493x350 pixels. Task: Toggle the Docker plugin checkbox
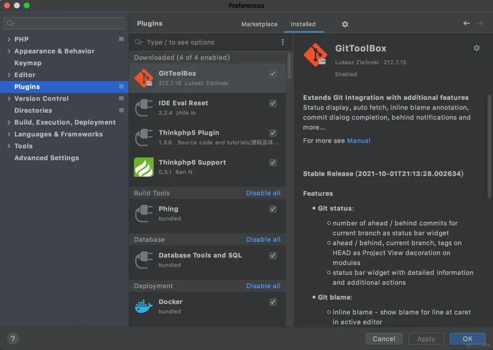click(273, 302)
